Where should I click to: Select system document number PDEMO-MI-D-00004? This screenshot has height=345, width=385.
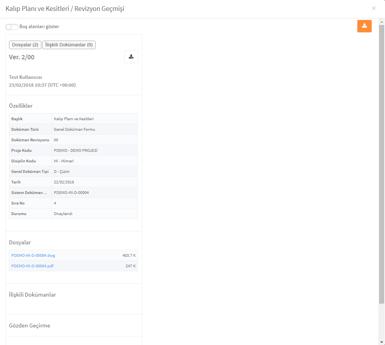point(71,193)
